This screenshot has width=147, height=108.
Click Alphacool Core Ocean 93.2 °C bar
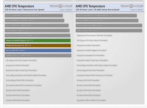tap(37, 35)
